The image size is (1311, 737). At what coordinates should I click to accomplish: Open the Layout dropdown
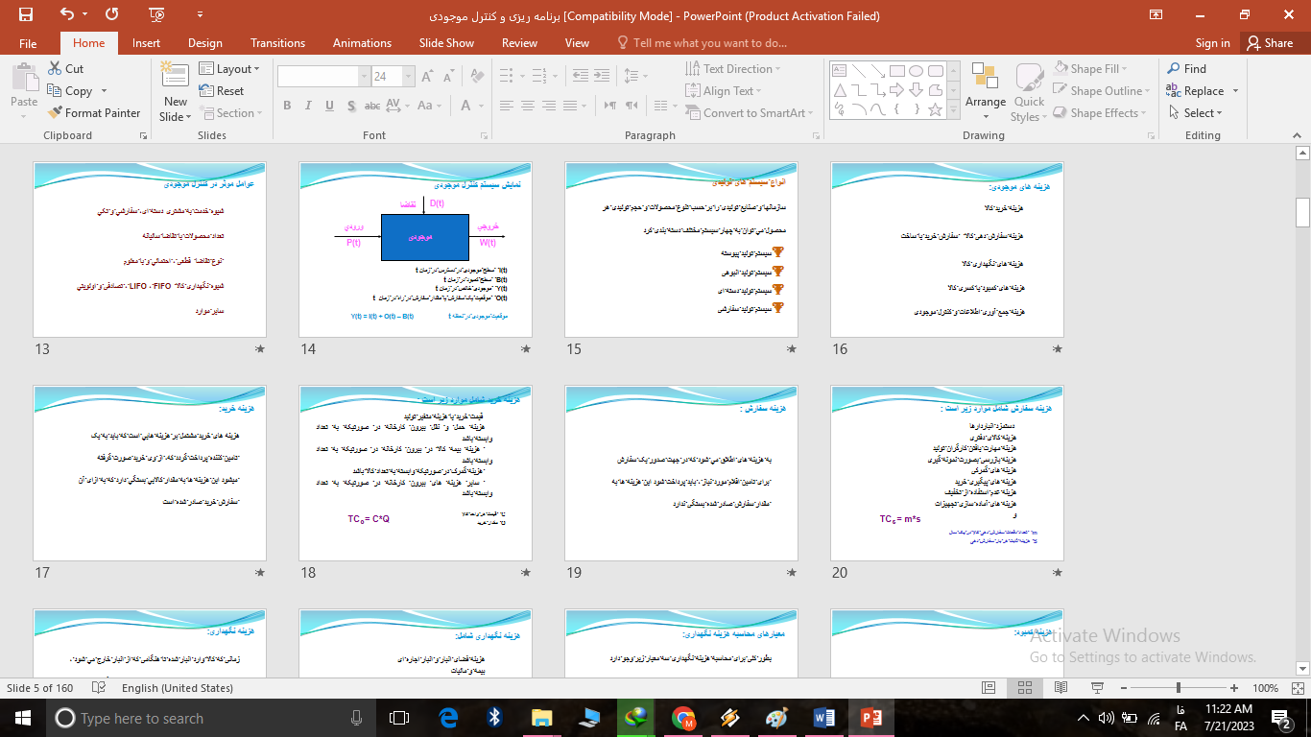coord(231,69)
